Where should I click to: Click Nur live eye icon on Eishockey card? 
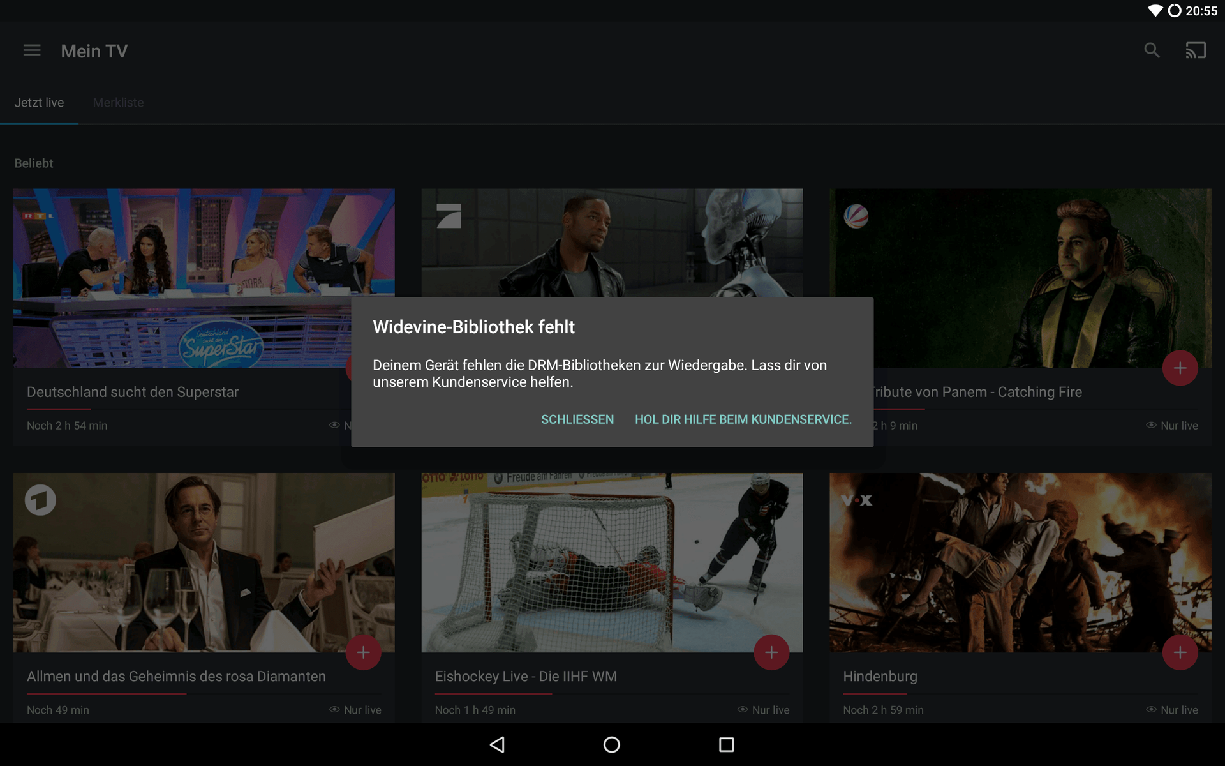(x=743, y=709)
